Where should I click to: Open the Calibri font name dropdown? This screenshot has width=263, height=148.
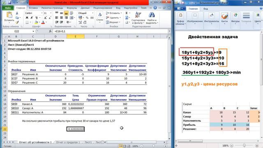(42, 13)
